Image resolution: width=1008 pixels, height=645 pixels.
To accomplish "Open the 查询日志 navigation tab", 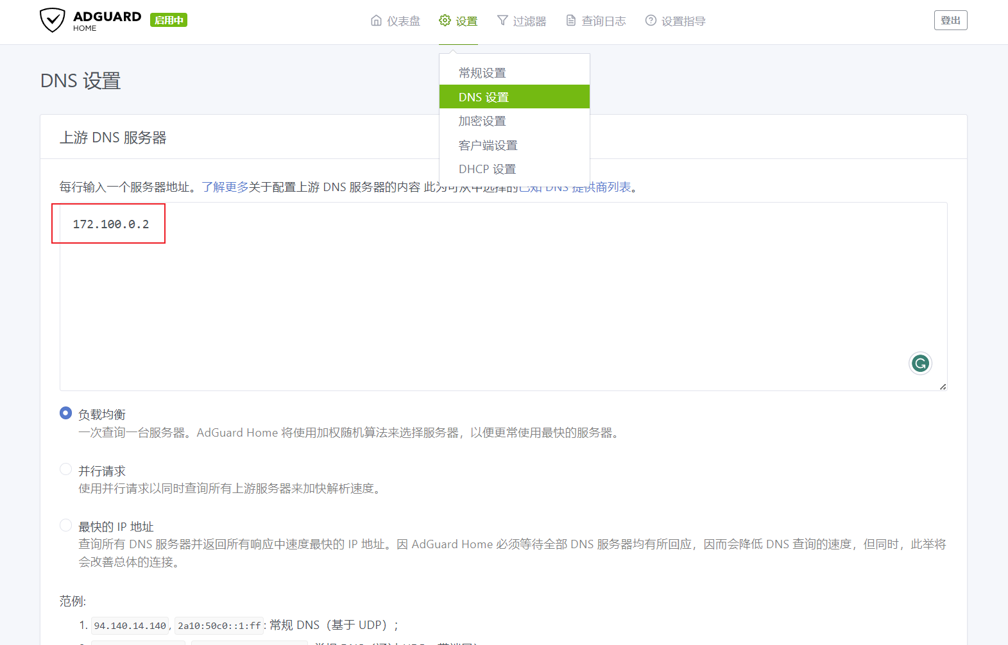I will coord(596,21).
